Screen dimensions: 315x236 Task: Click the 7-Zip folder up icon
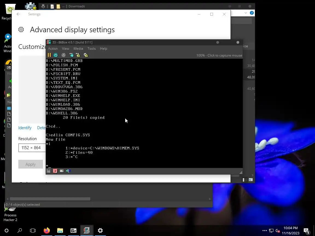point(8,95)
